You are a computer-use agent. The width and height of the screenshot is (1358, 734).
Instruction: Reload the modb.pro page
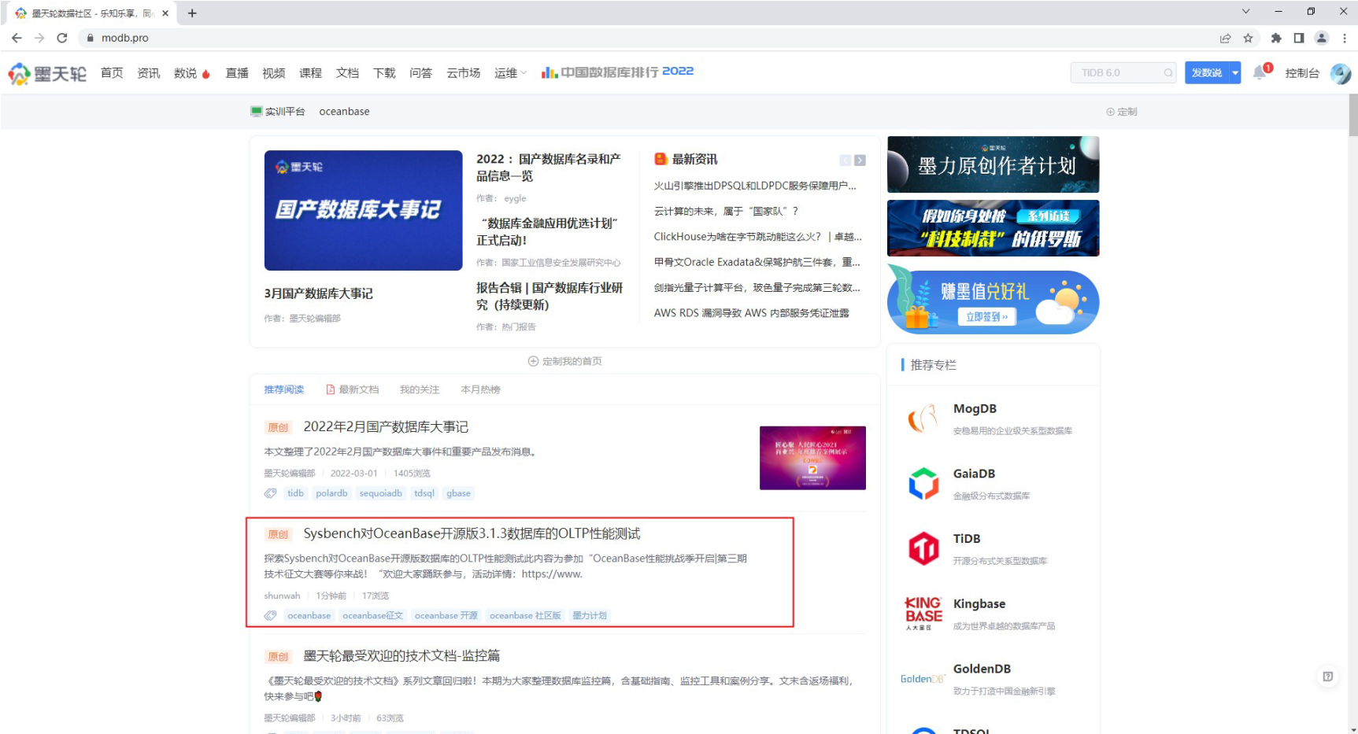click(x=62, y=38)
